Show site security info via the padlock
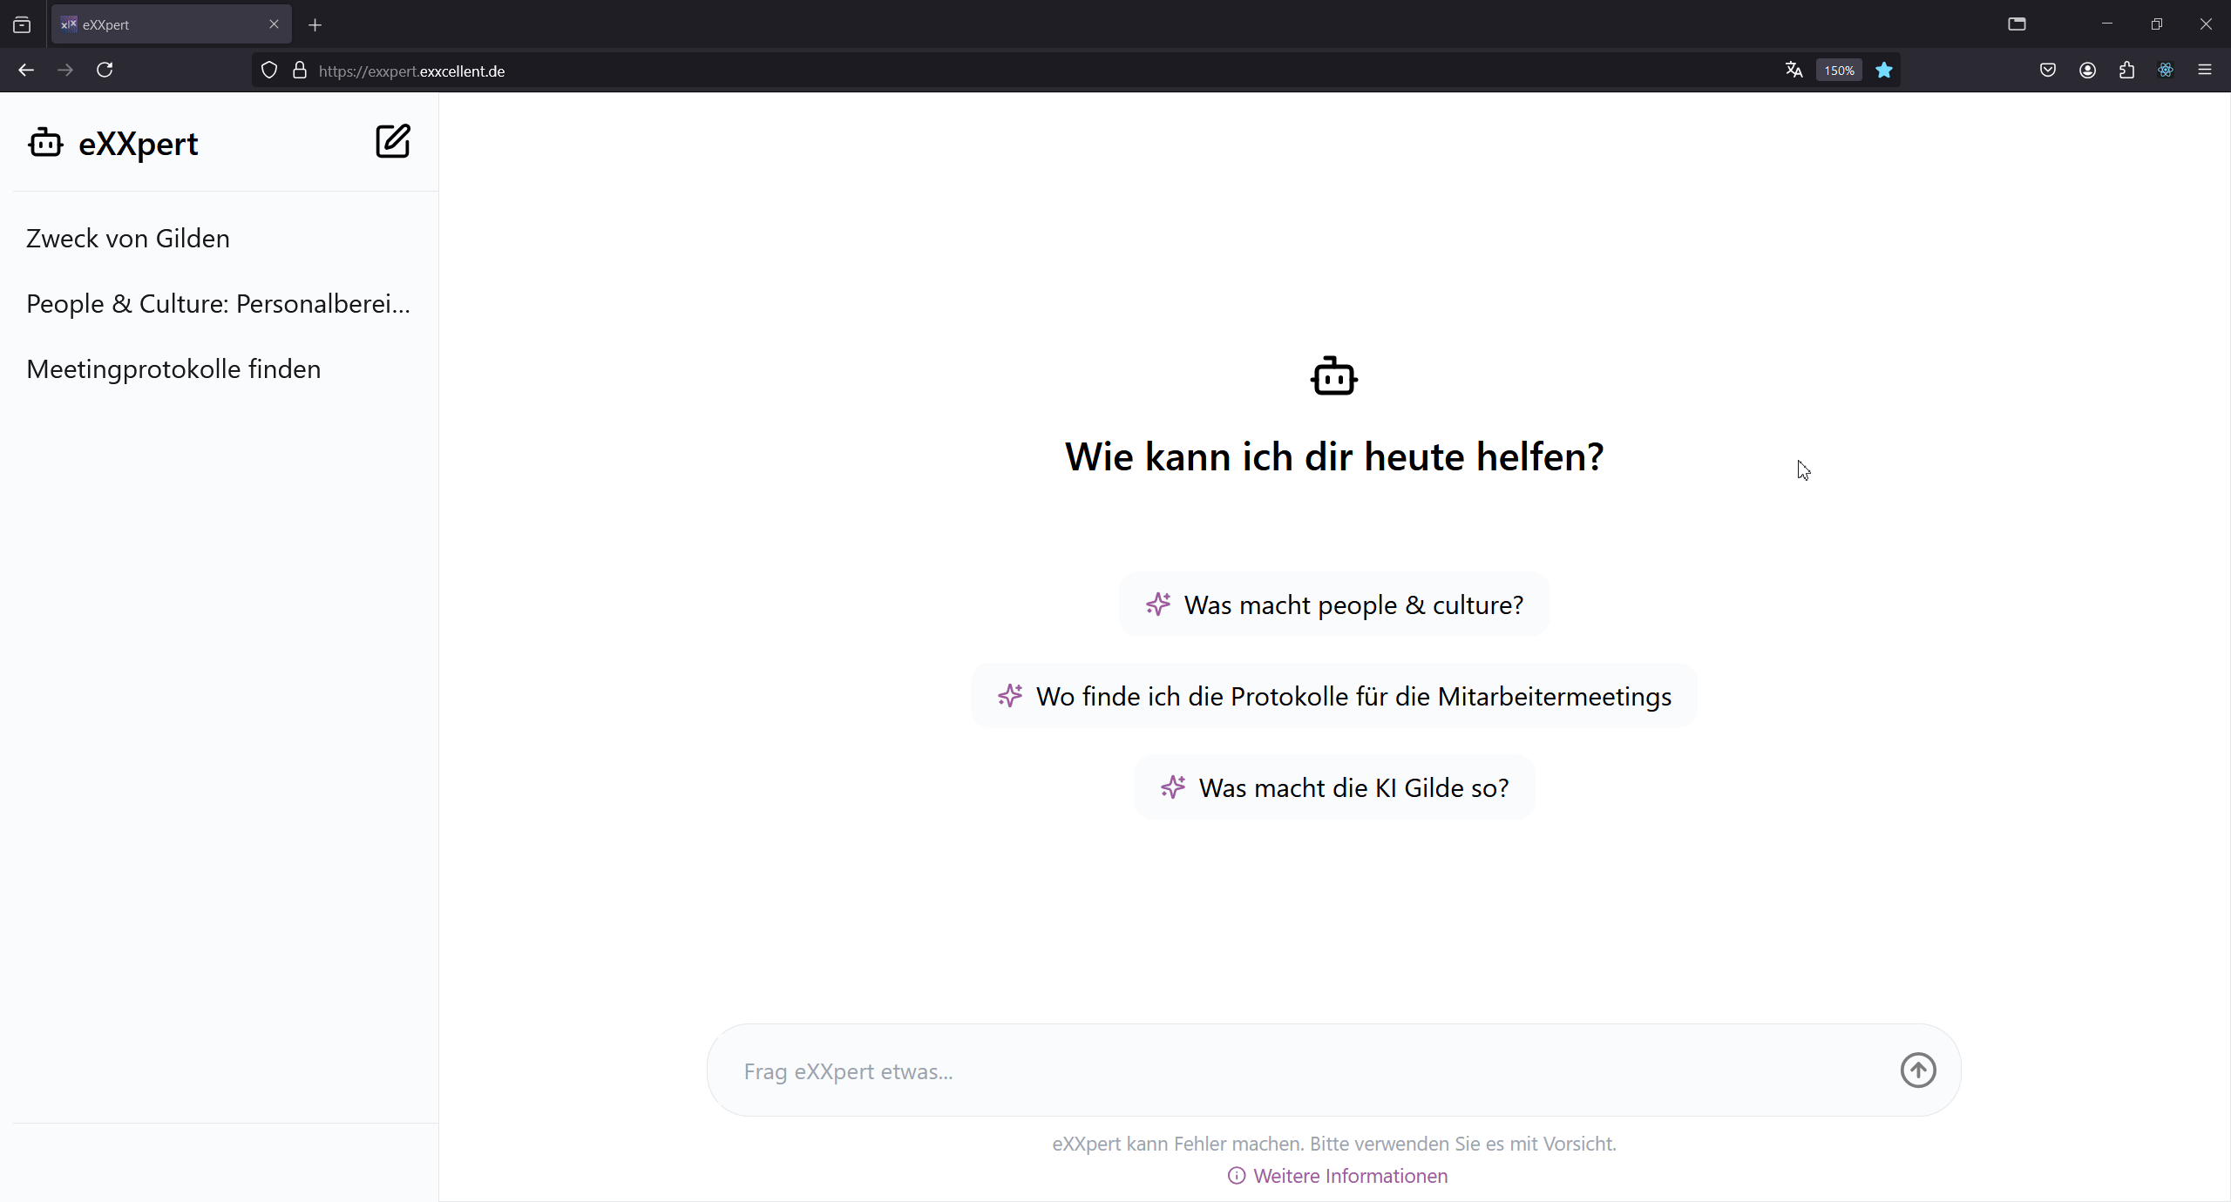2231x1202 pixels. [x=300, y=71]
